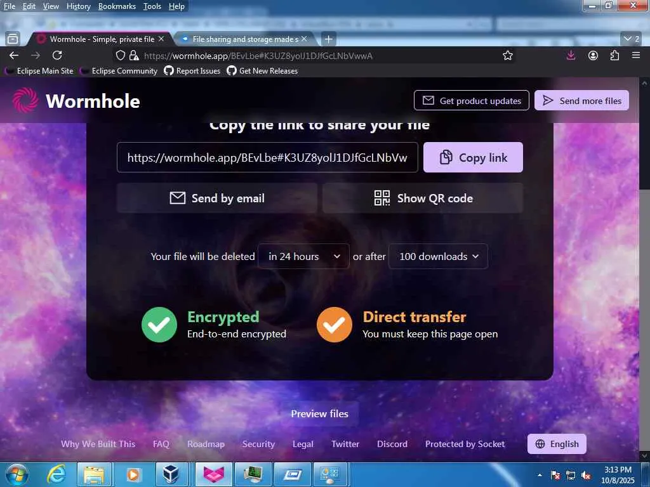Show hidden system tray icons arrow
The height and width of the screenshot is (487, 650).
click(540, 475)
